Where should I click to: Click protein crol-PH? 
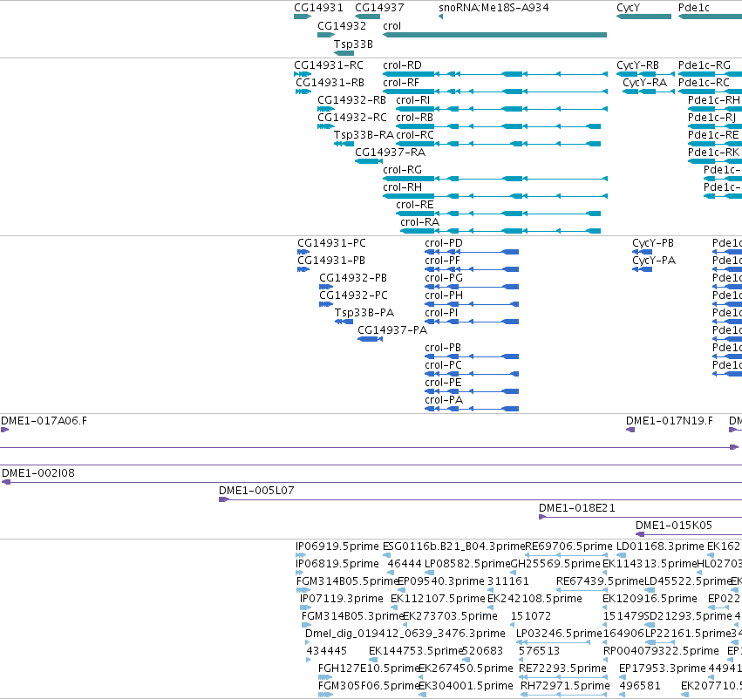point(472,304)
